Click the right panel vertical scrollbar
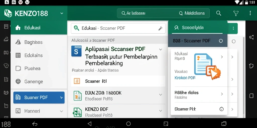Viewport: 257px width, 128px height. coord(244,75)
